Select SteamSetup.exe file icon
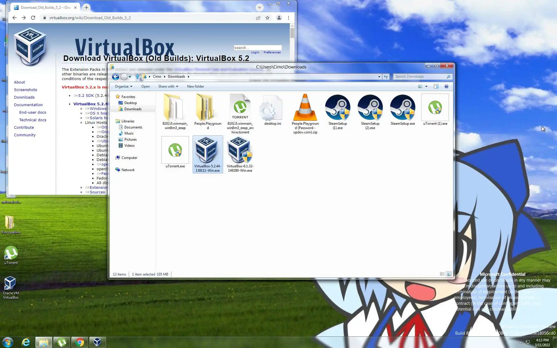This screenshot has height=348, width=557. (x=402, y=108)
